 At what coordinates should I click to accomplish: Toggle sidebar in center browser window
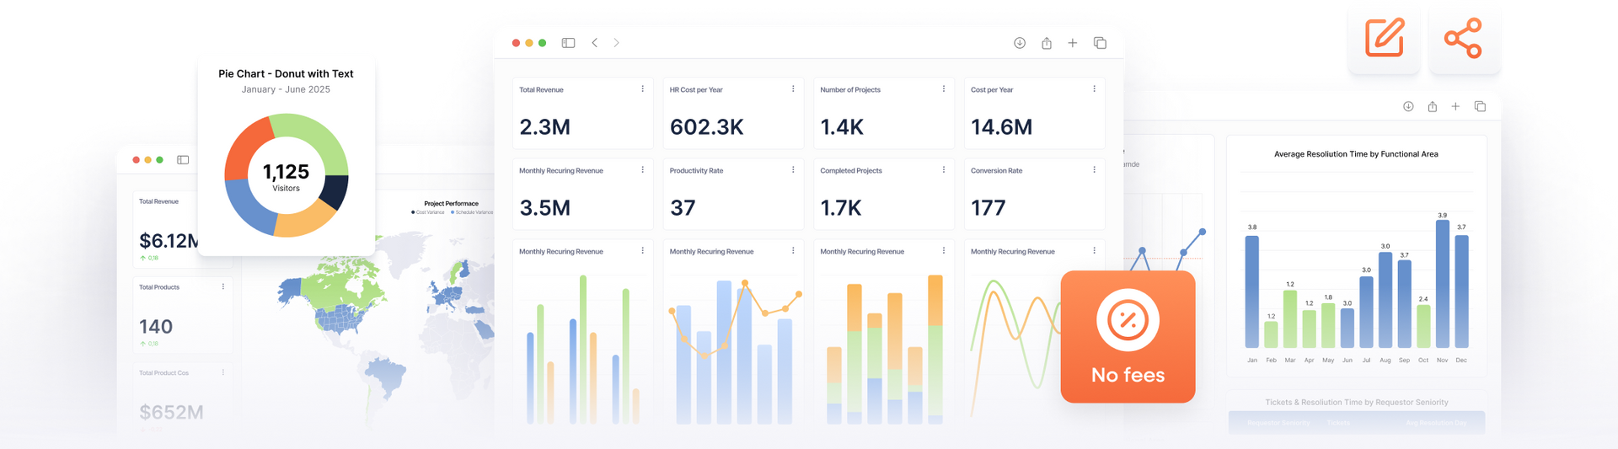568,43
